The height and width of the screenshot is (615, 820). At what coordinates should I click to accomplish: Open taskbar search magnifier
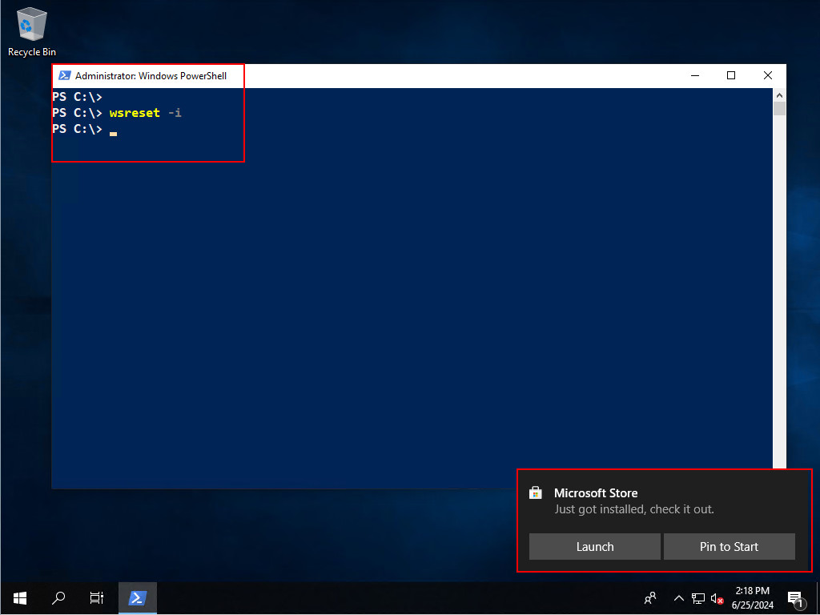(x=58, y=597)
